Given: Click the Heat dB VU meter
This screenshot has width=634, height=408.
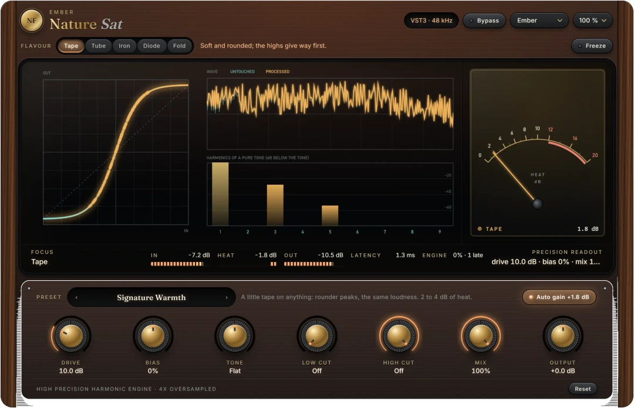Looking at the screenshot, I should pyautogui.click(x=537, y=152).
